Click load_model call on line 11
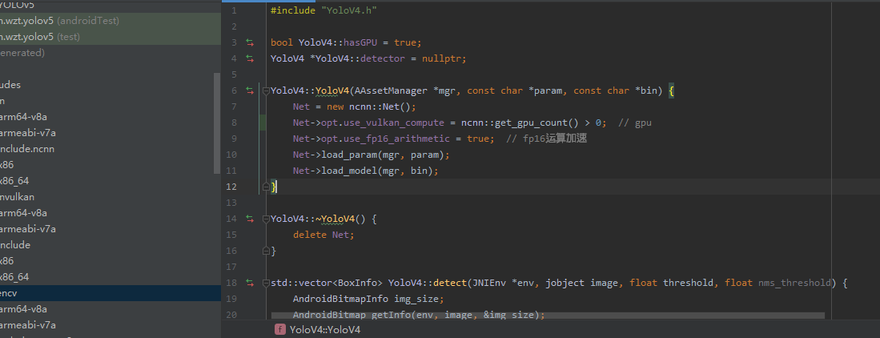The height and width of the screenshot is (338, 880). pos(348,170)
